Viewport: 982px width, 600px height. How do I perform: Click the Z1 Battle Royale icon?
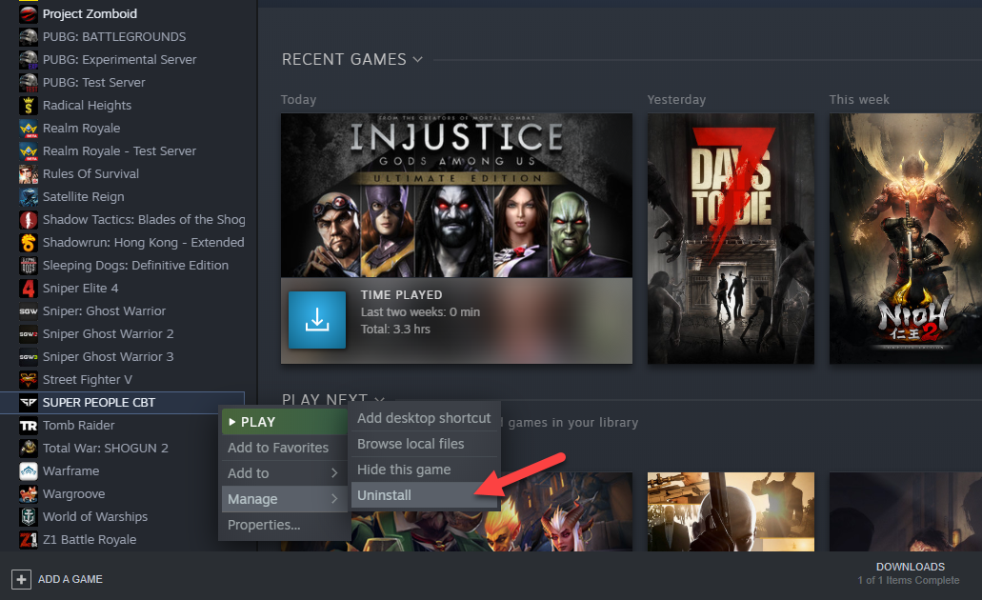(x=29, y=540)
